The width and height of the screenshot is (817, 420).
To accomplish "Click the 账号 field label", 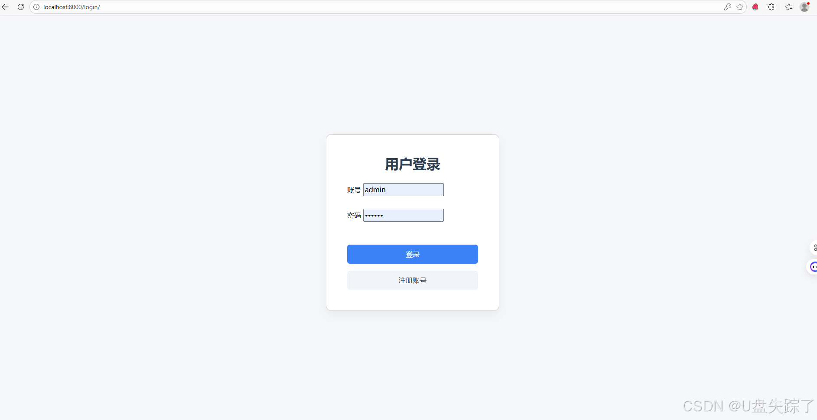I will coord(354,190).
